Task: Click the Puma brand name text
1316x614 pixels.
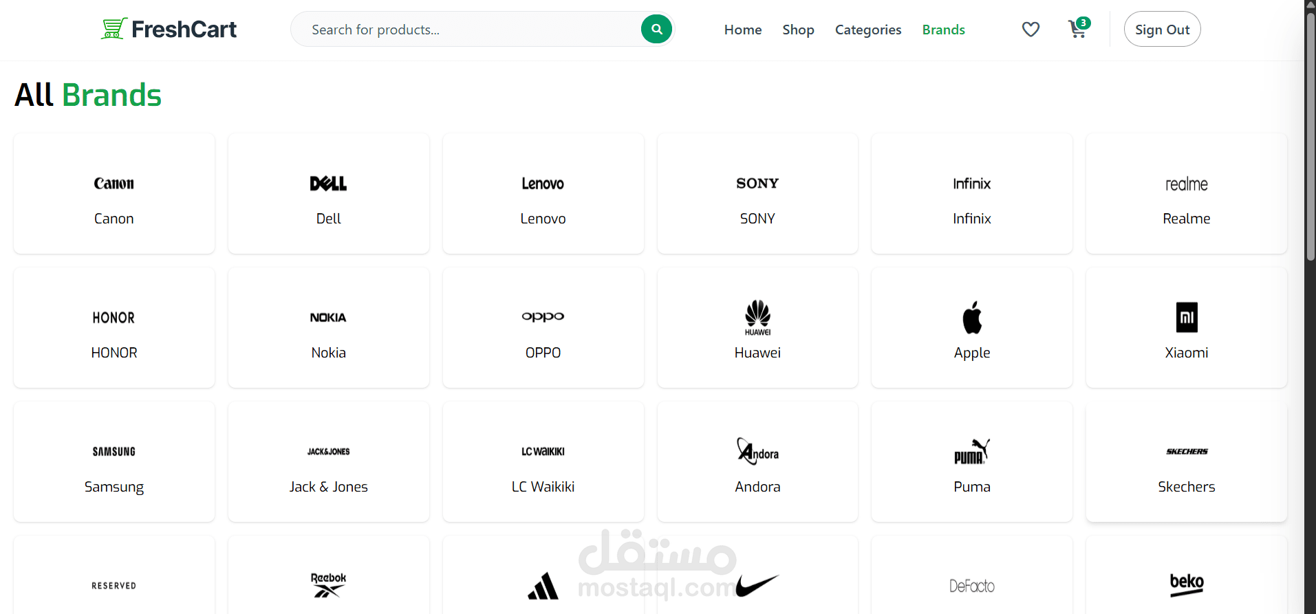Action: pos(972,487)
